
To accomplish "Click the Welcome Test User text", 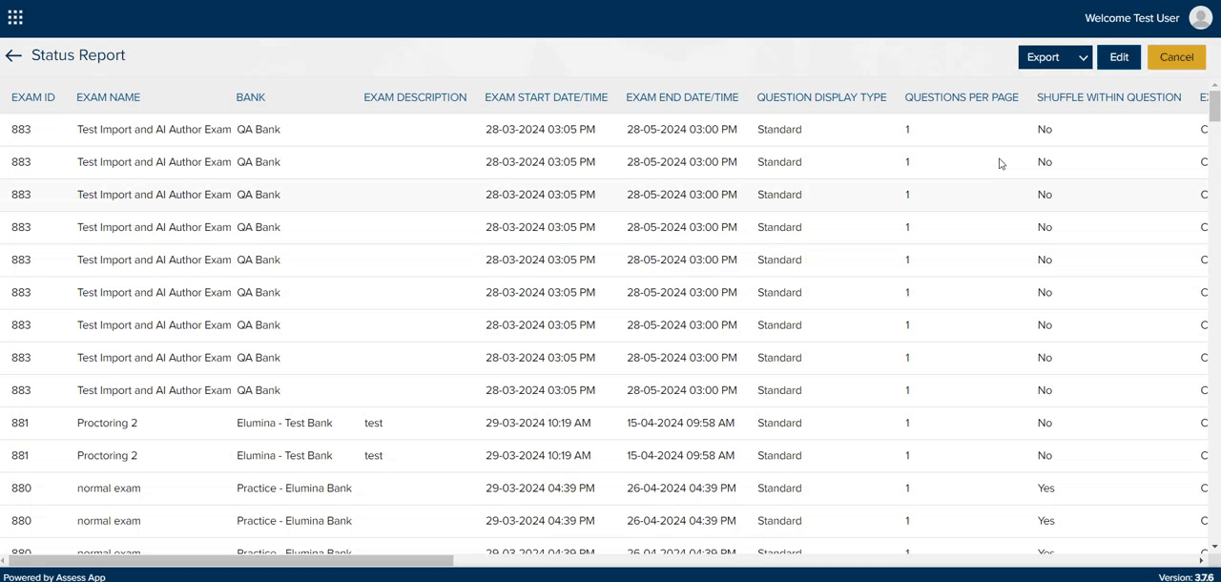I will point(1131,18).
